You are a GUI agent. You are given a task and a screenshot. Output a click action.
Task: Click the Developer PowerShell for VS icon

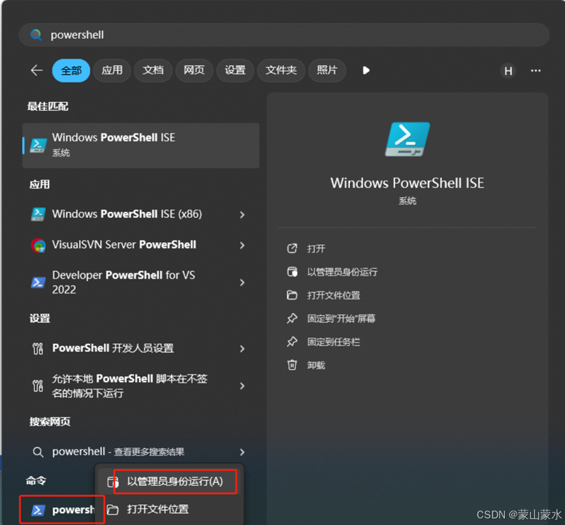(38, 282)
